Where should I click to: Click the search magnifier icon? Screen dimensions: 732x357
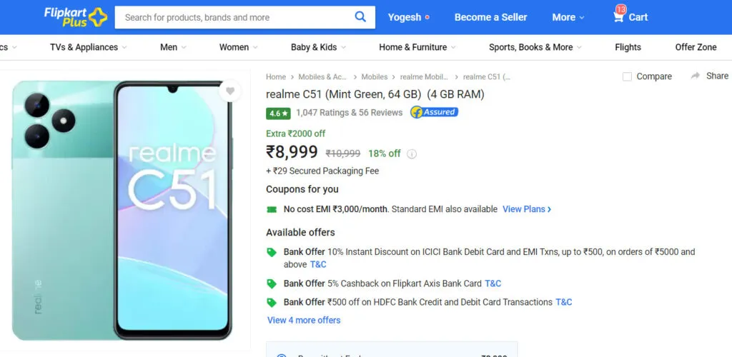point(360,17)
